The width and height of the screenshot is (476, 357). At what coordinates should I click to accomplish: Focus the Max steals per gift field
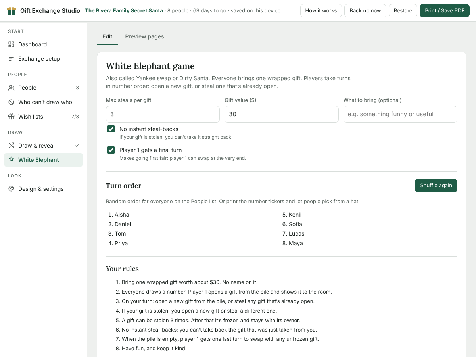pos(163,114)
